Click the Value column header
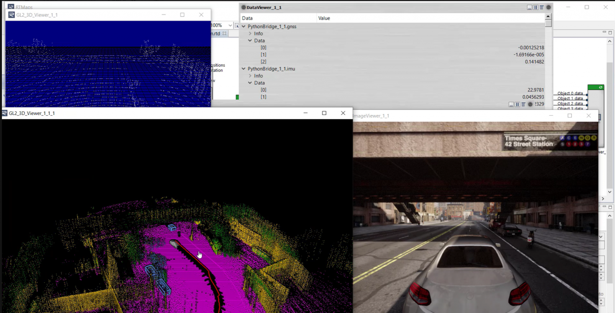The image size is (615, 313). tap(324, 18)
